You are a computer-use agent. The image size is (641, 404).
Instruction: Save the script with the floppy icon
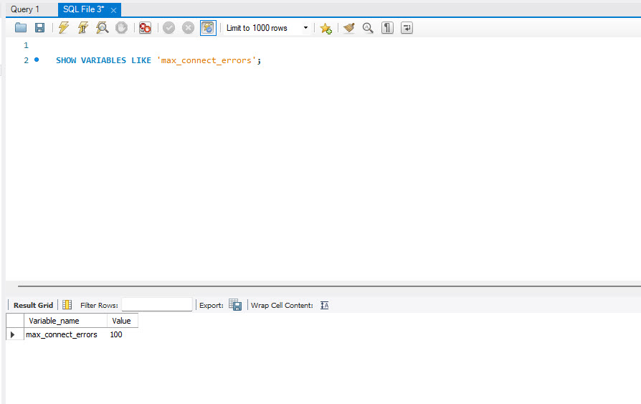click(39, 28)
